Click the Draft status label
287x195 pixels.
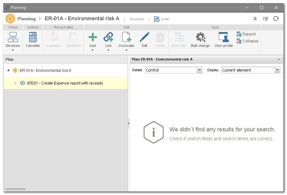(x=165, y=19)
